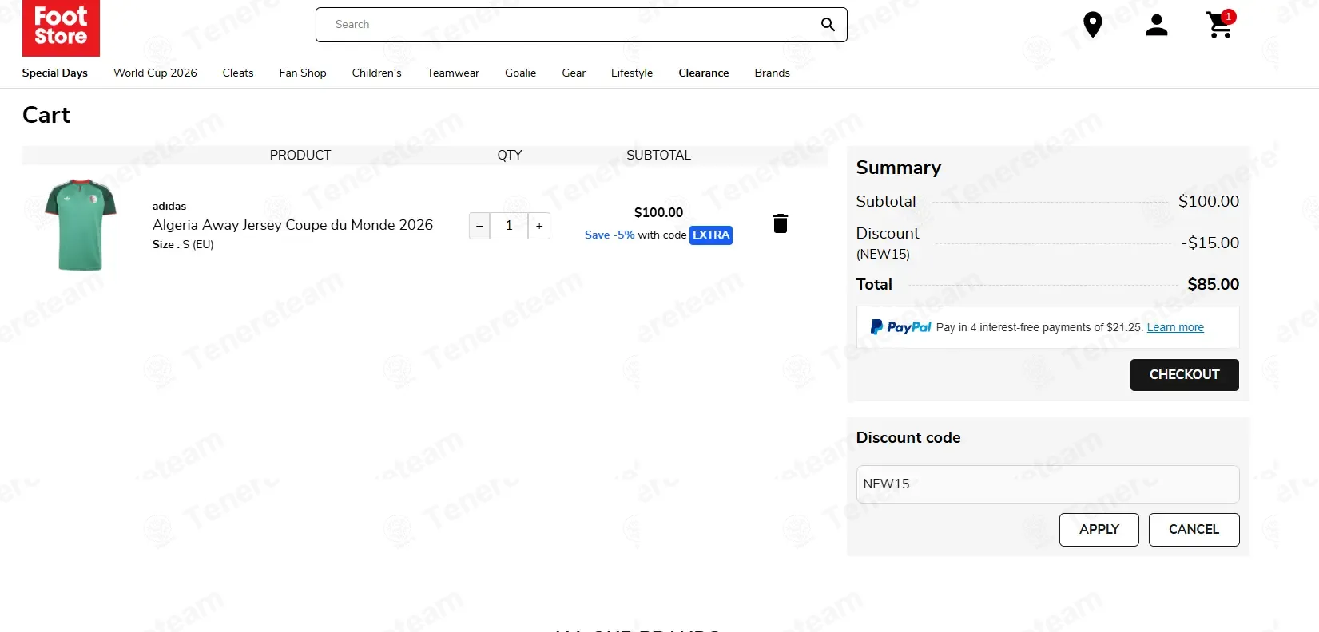Viewport: 1319px width, 632px height.
Task: Focus the quantity field showing 1
Action: point(509,226)
